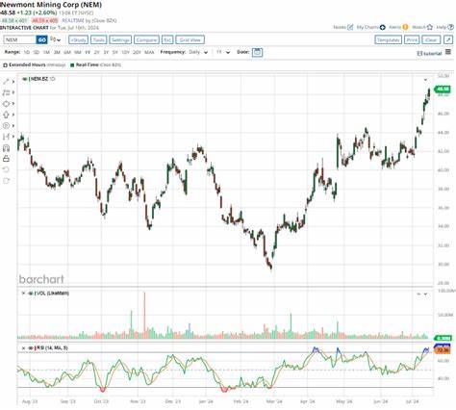This screenshot has height=410, width=456.
Task: Expand text annotation tool submenu arrow
Action: click(x=13, y=125)
